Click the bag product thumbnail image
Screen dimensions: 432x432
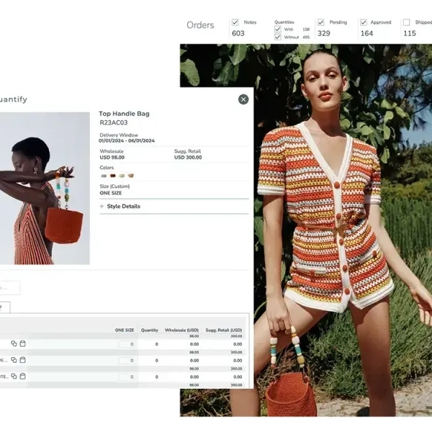[45, 188]
